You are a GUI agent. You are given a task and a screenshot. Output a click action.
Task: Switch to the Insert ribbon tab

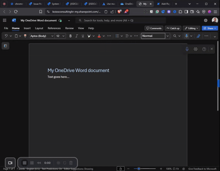click(x=27, y=28)
